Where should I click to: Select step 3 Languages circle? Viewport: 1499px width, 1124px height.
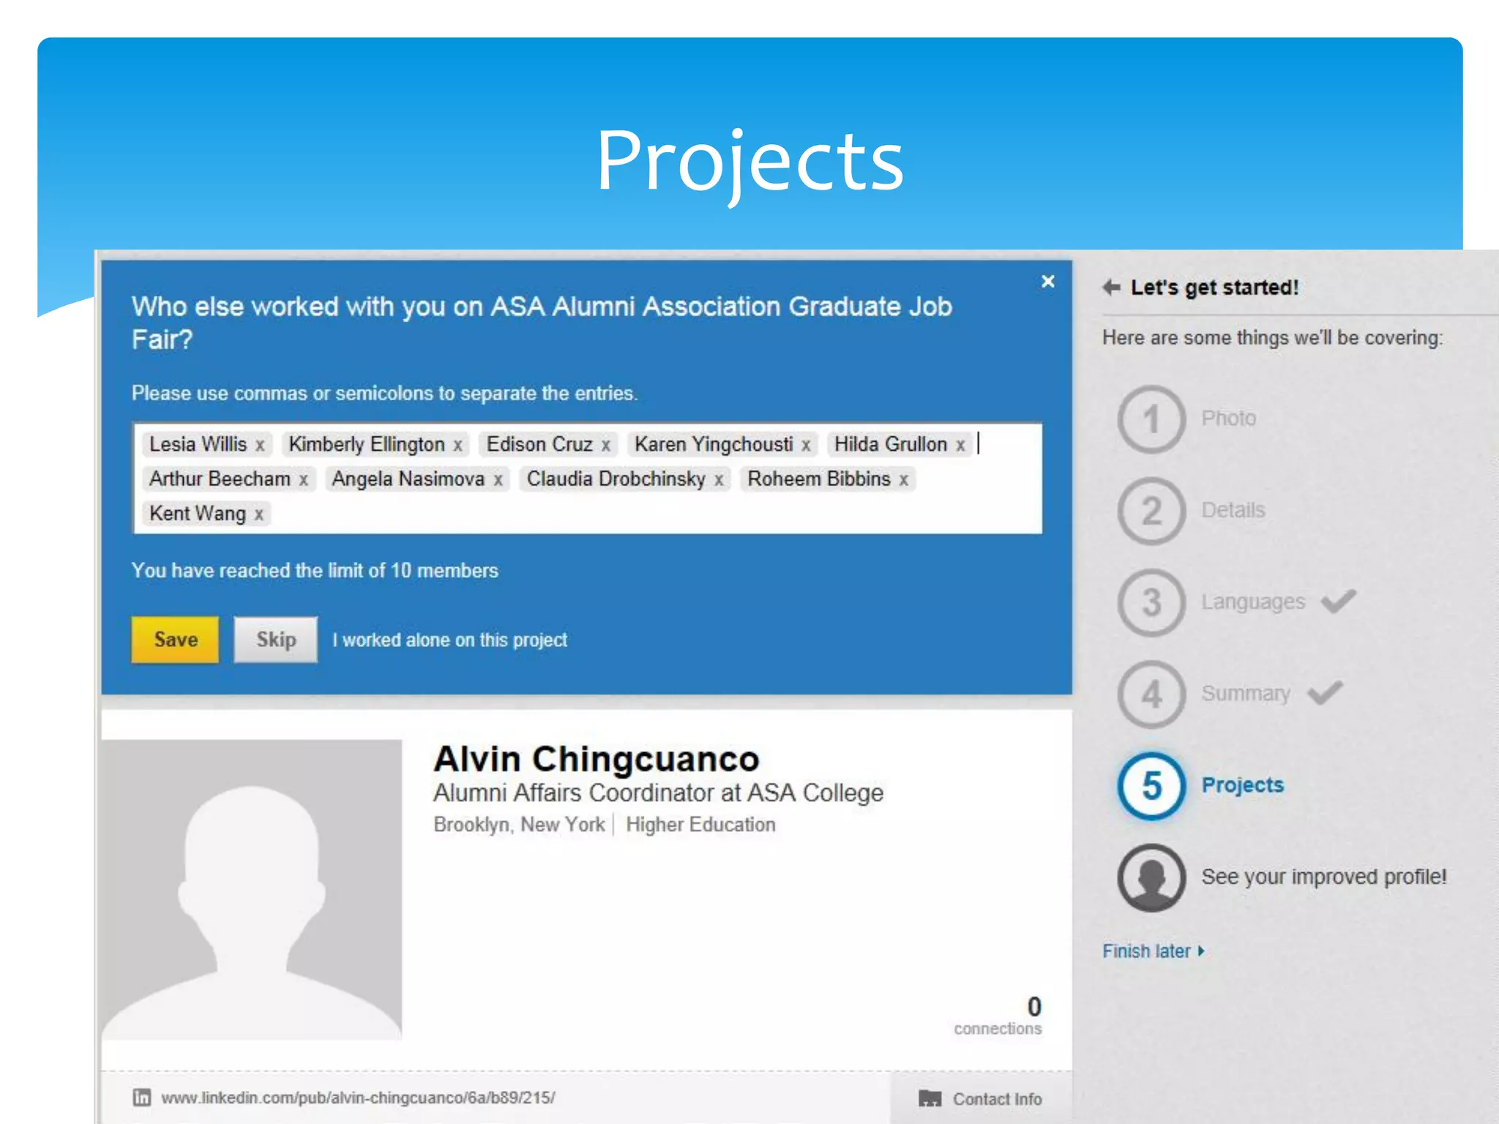pos(1151,602)
